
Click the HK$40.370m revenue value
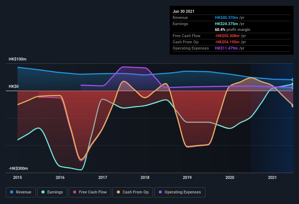[227, 17]
